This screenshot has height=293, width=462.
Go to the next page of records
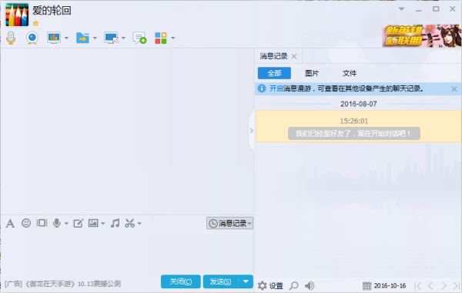point(444,285)
